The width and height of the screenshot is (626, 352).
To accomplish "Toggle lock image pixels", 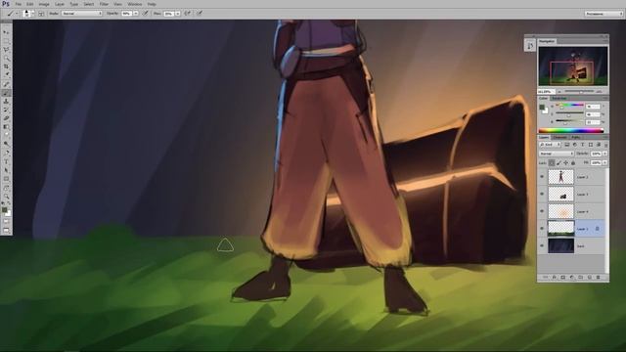I will pos(559,162).
